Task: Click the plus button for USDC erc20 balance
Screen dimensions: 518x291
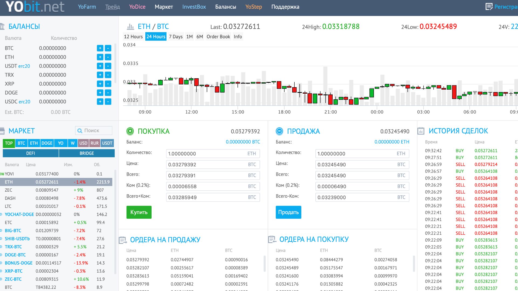Action: [x=100, y=101]
